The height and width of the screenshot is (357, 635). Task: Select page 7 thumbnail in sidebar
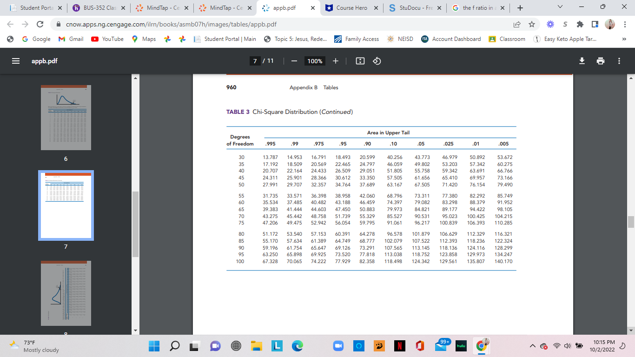[66, 205]
